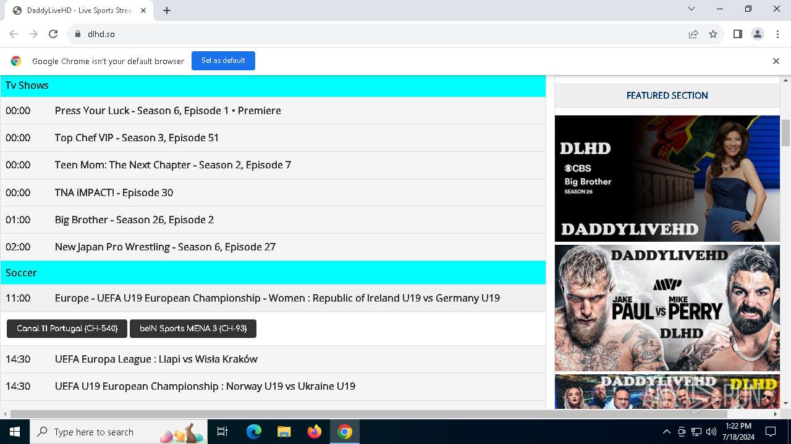Viewport: 791px width, 444px height.
Task: Expand TNA iMPACT! Episode 30 row
Action: [x=273, y=192]
